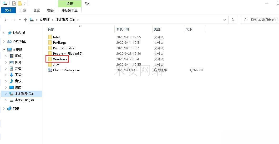Click the Intel folder icon
The height and width of the screenshot is (144, 279).
(x=50, y=37)
